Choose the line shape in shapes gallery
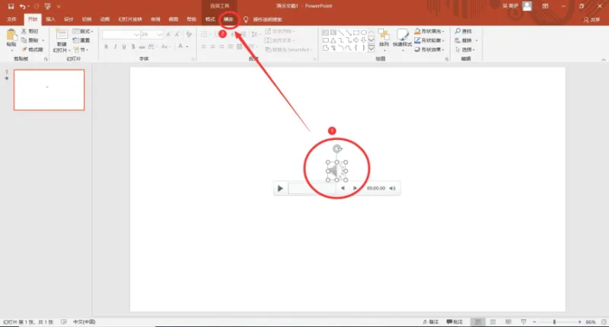The image size is (609, 327). click(340, 33)
